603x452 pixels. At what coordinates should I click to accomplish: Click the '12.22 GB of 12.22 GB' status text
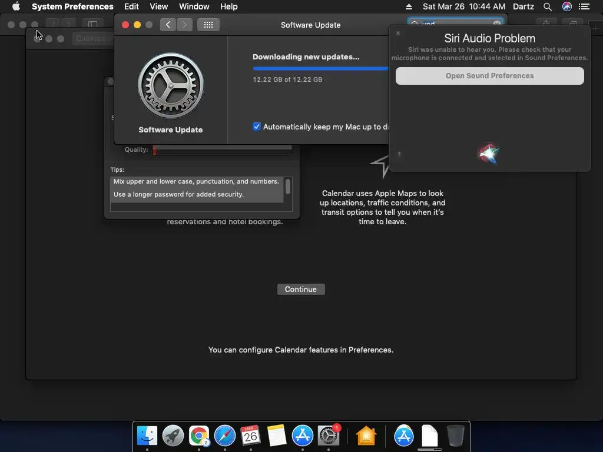pyautogui.click(x=287, y=79)
